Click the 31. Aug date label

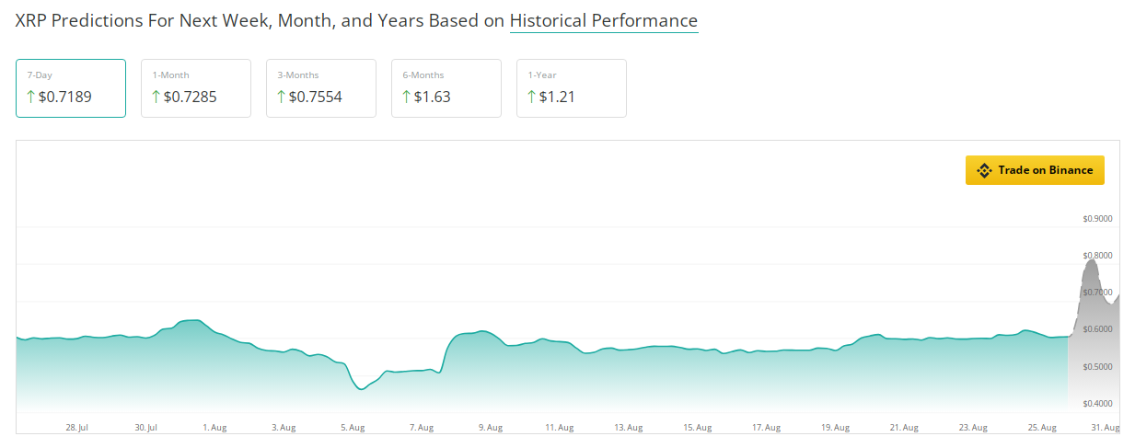pyautogui.click(x=1105, y=428)
